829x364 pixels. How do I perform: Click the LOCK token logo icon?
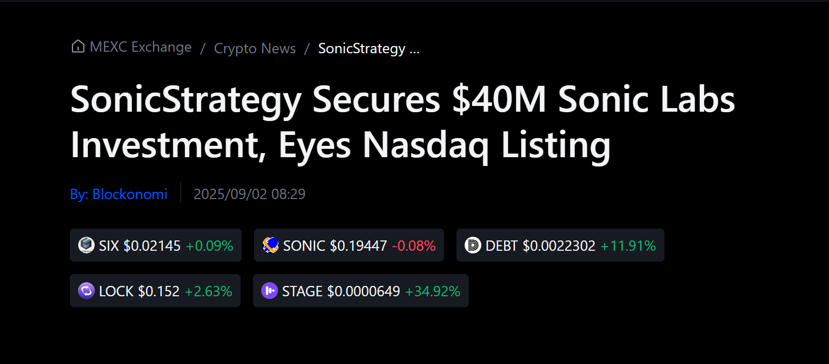(x=86, y=291)
